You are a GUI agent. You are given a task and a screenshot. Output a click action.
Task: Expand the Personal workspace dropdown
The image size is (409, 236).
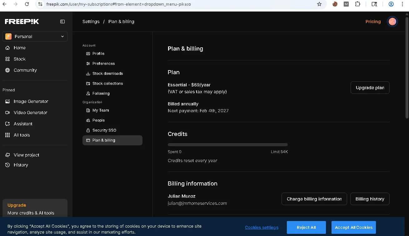point(35,36)
